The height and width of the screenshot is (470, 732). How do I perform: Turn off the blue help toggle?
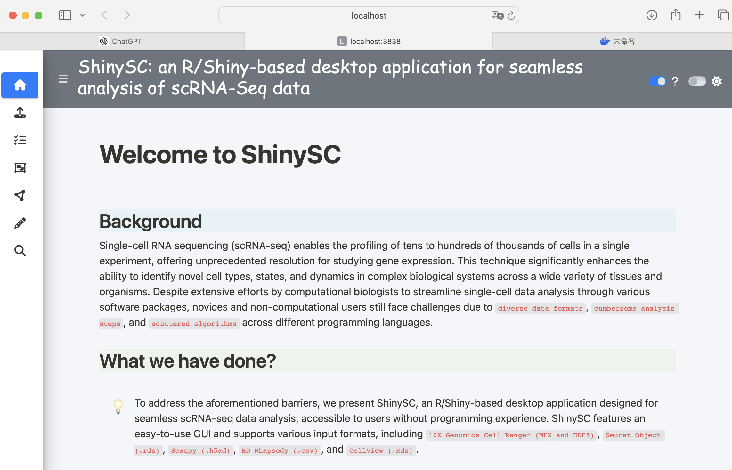pos(657,81)
